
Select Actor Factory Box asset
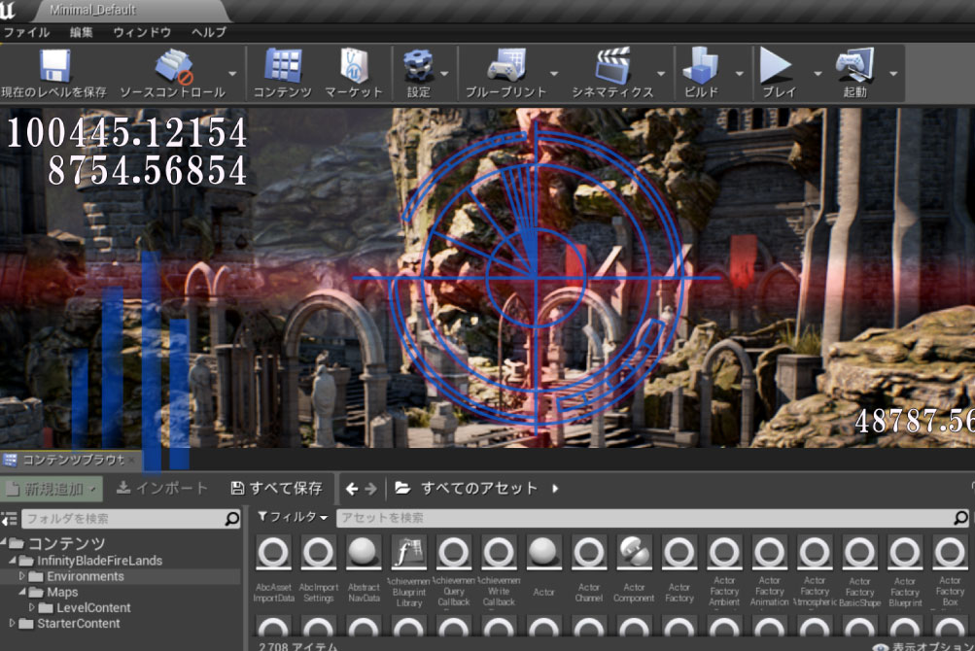(950, 571)
